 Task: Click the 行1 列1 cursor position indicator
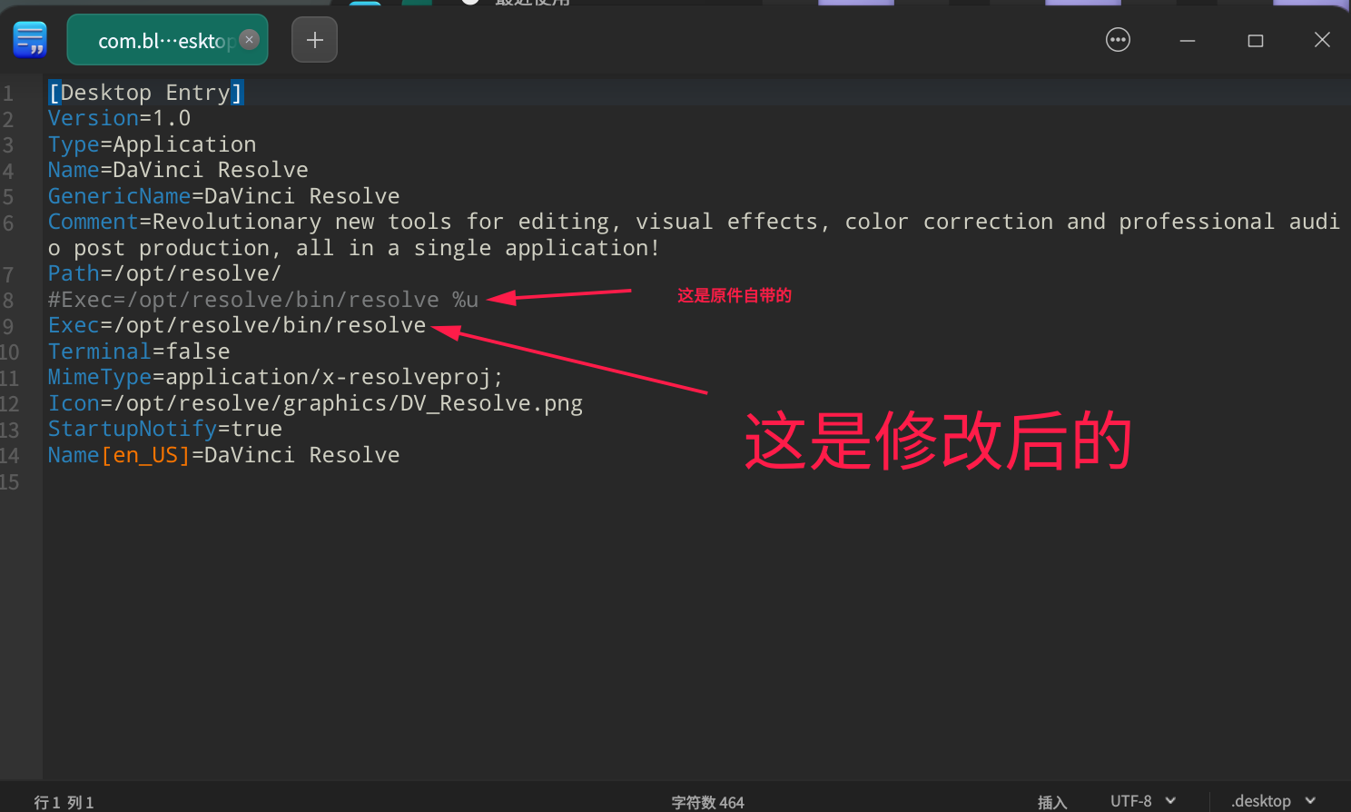[64, 802]
